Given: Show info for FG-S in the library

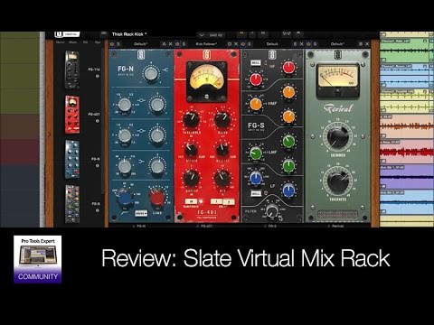Looking at the screenshot, I should click(x=98, y=210).
